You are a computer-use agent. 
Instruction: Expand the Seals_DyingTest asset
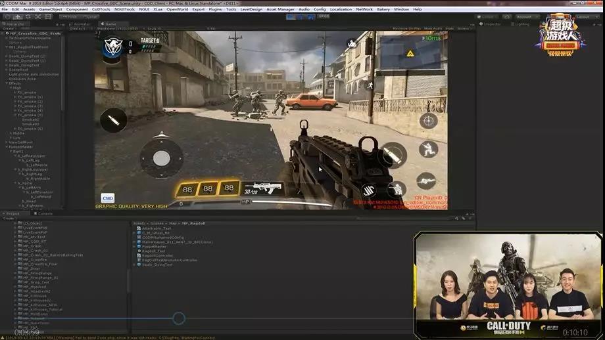135,265
